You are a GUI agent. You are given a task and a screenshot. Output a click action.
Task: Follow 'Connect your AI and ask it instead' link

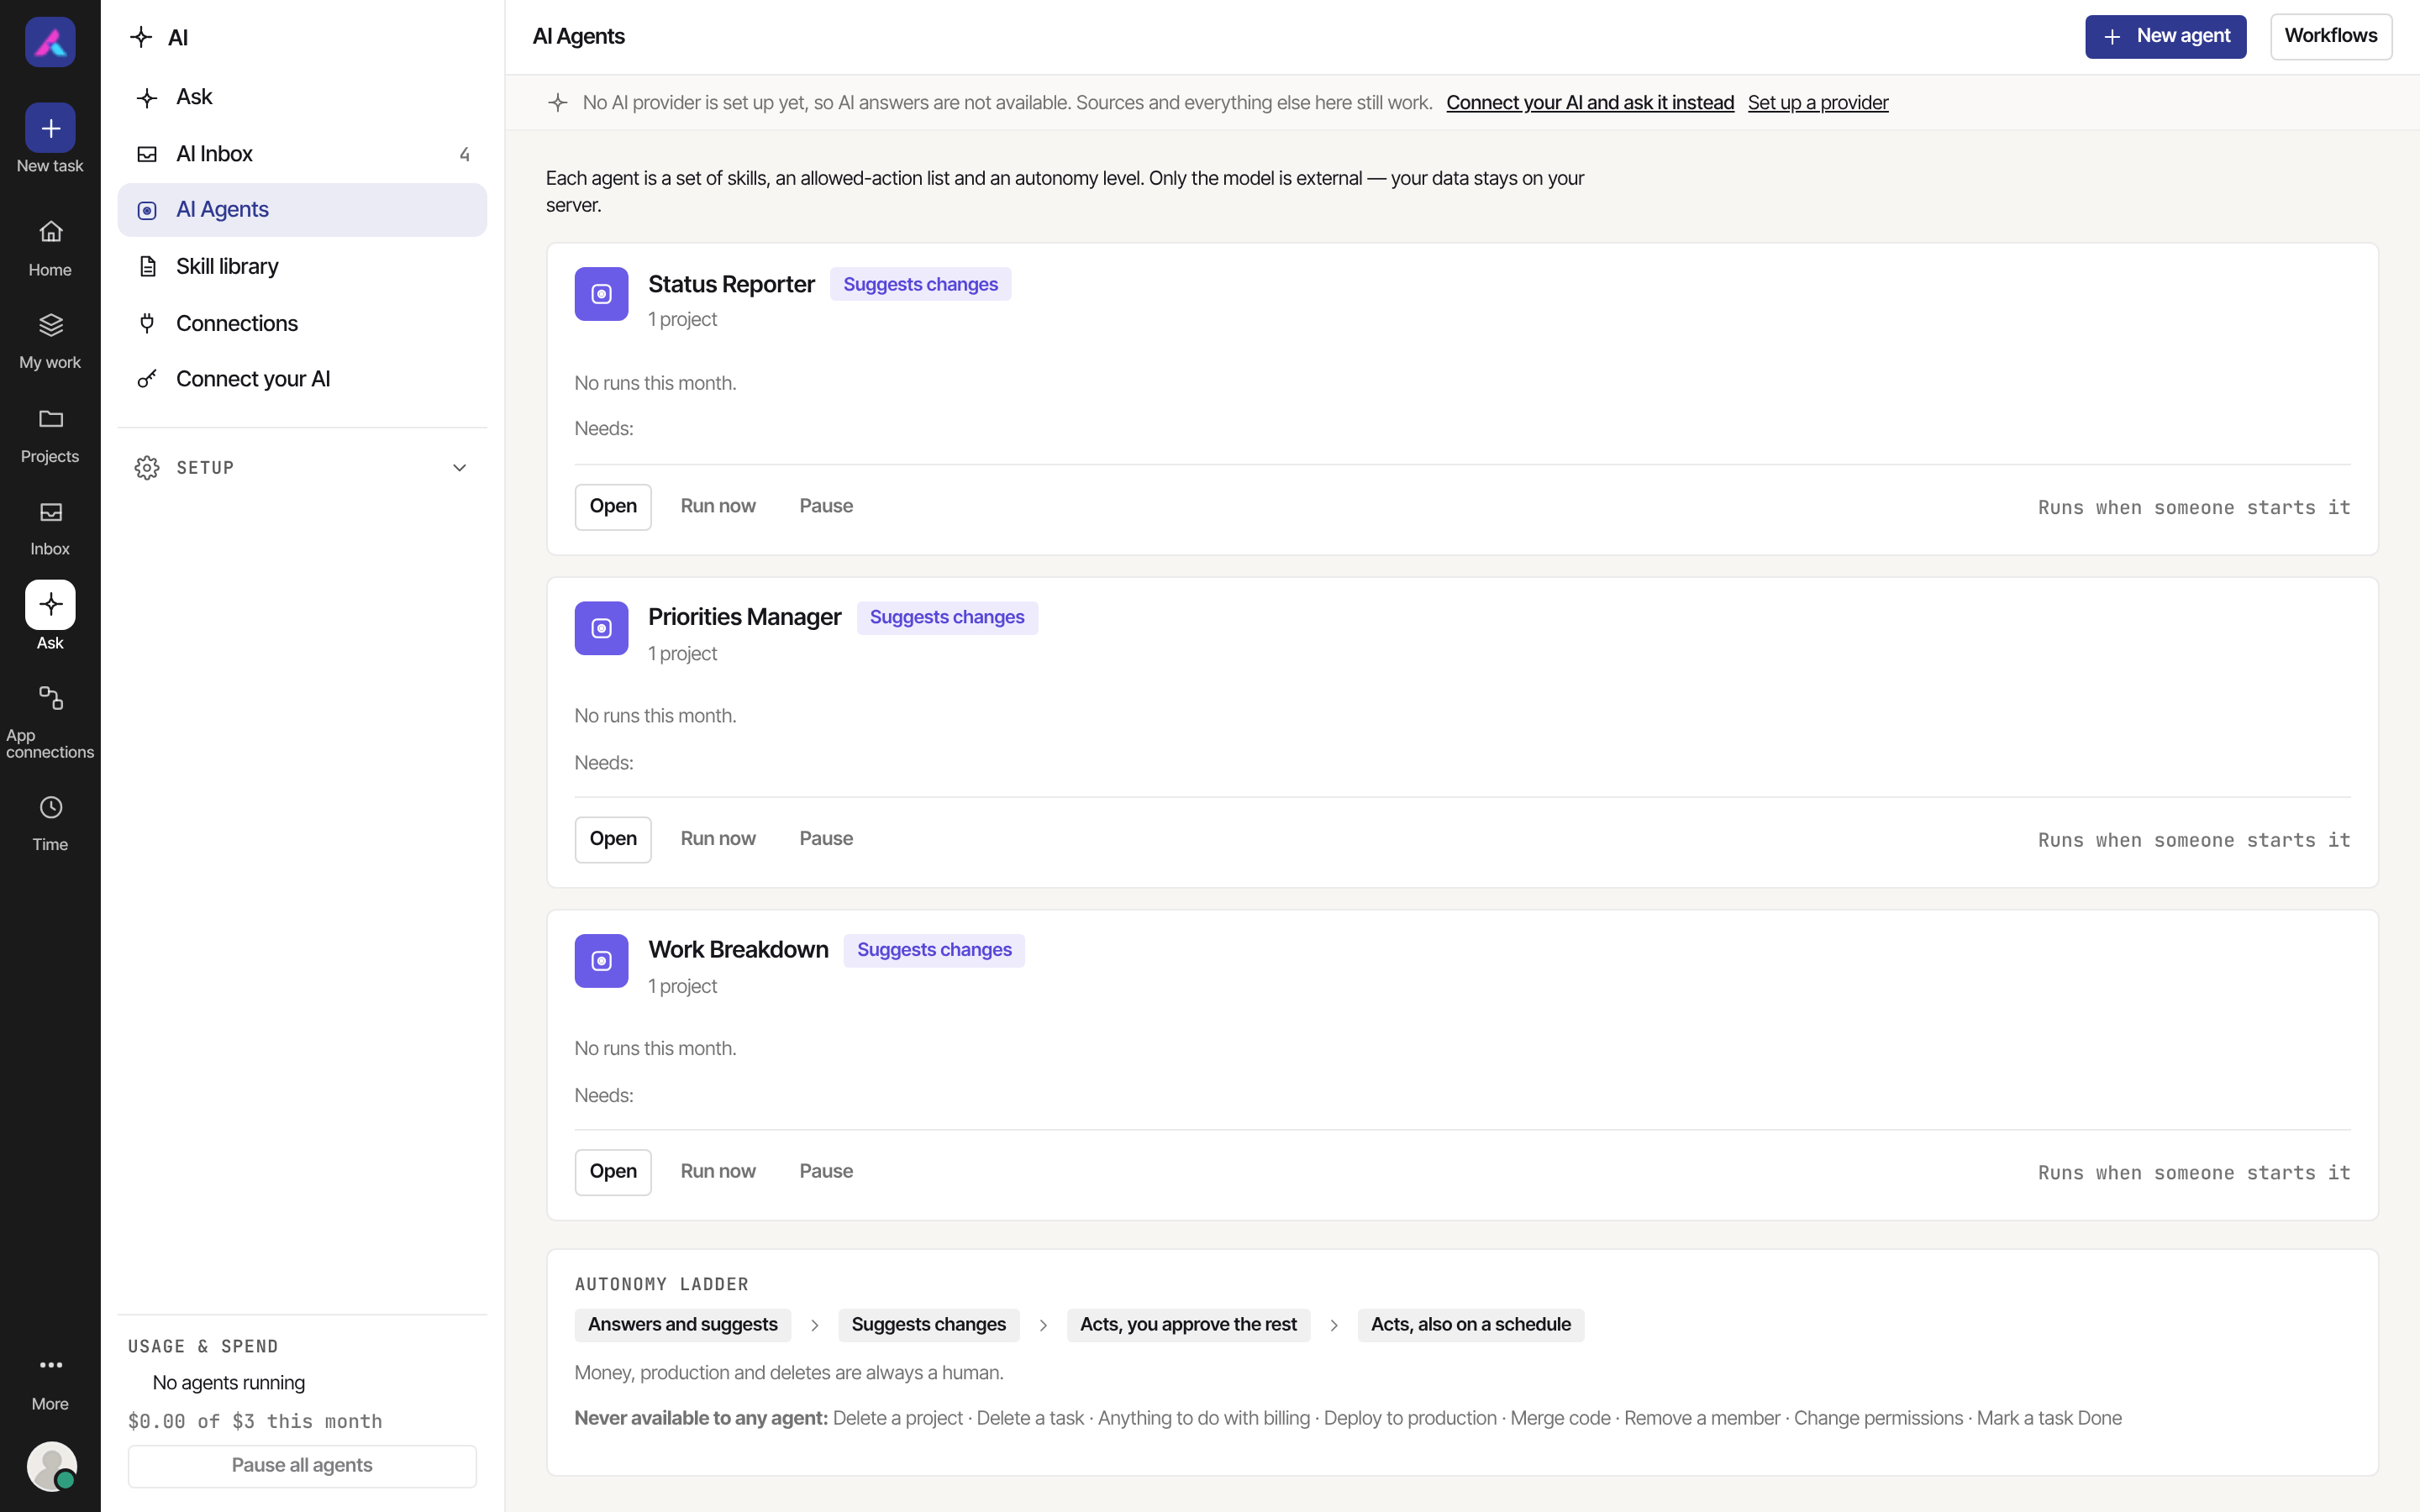(1590, 103)
